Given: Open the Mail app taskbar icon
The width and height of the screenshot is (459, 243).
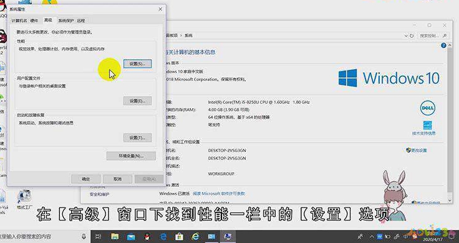Looking at the screenshot, I should pos(131,236).
